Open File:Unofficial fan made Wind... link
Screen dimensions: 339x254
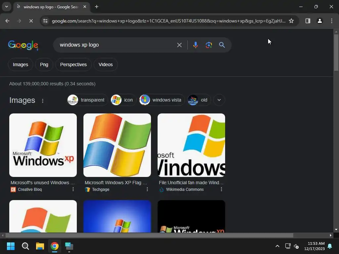pyautogui.click(x=191, y=183)
